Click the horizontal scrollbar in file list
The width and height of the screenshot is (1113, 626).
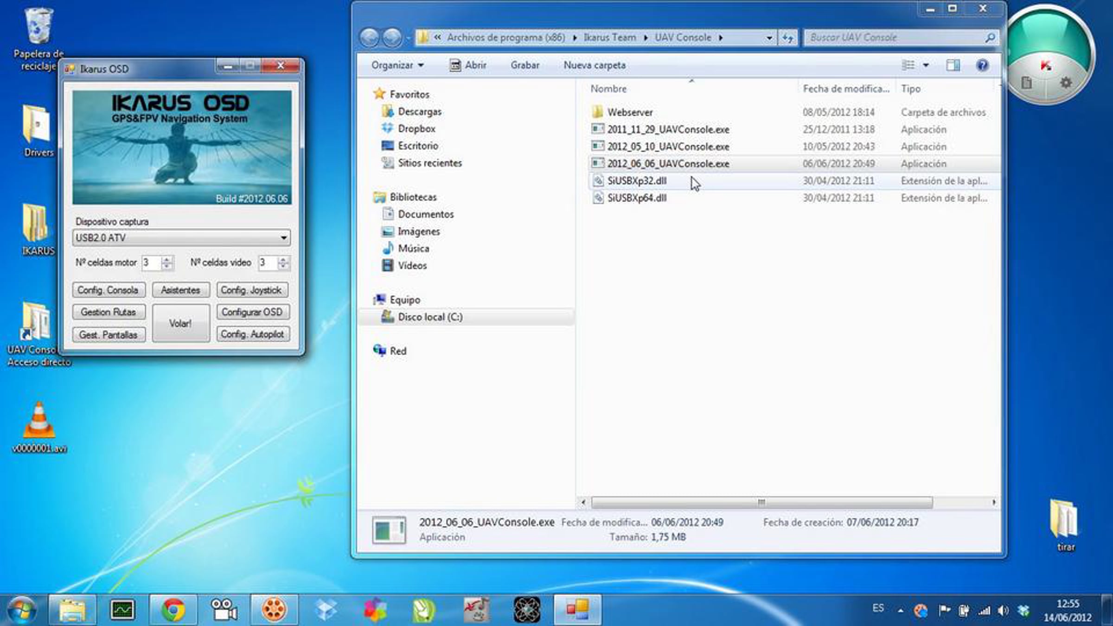(x=761, y=502)
